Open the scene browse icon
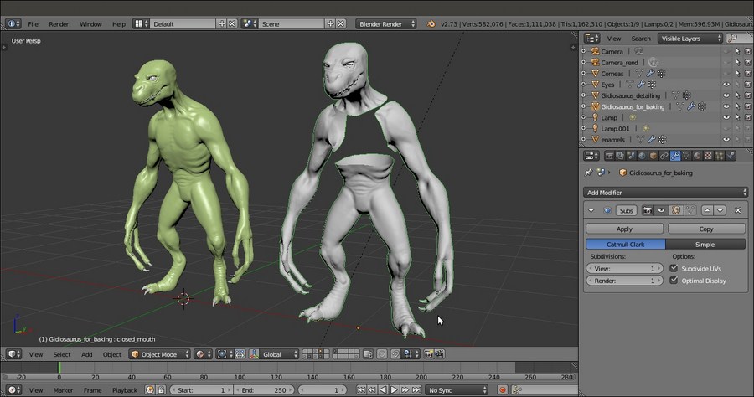 click(x=249, y=23)
